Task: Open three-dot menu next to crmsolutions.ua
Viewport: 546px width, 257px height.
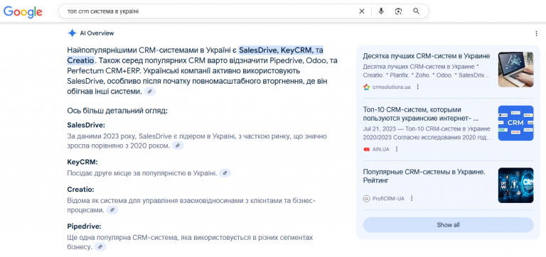Action: click(418, 87)
